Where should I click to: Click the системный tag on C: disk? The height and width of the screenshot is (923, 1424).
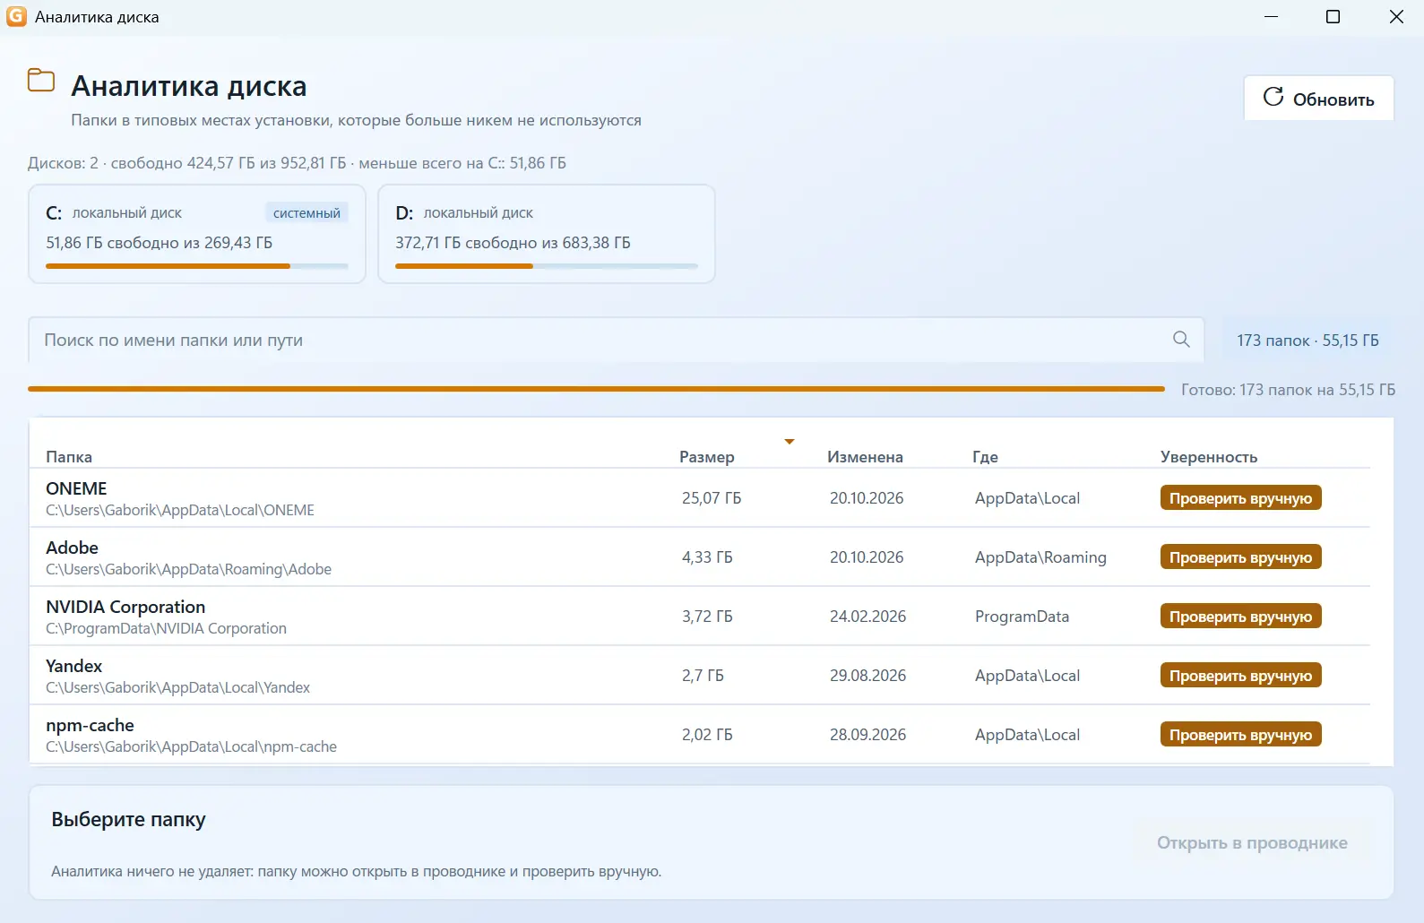pyautogui.click(x=306, y=213)
